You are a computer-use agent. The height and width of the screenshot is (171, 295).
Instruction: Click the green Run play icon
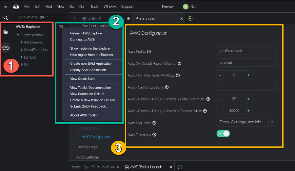tap(186, 7)
